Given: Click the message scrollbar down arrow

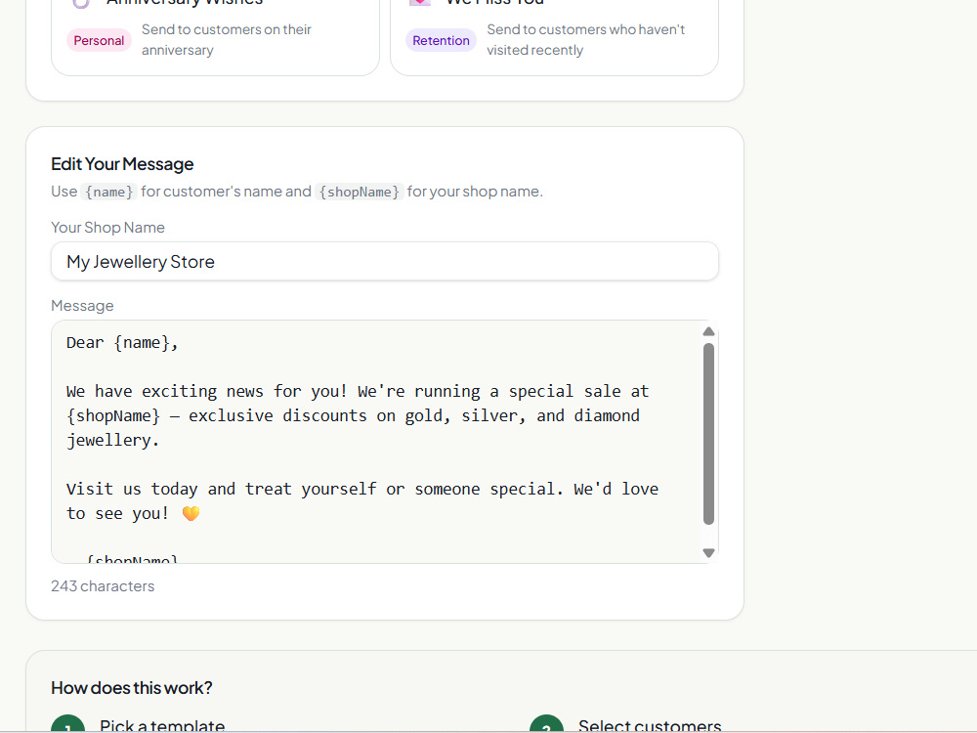Looking at the screenshot, I should (x=708, y=553).
